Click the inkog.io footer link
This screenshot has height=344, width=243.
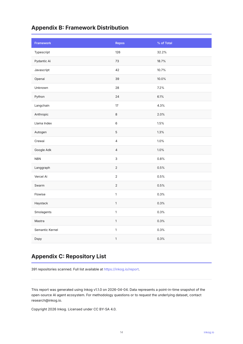click(209, 332)
